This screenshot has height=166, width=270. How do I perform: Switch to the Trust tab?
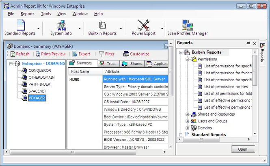click(x=109, y=64)
